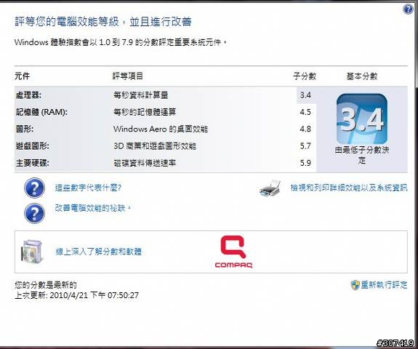
Task: Click the RAM subscore 4.5
Action: pyautogui.click(x=305, y=112)
